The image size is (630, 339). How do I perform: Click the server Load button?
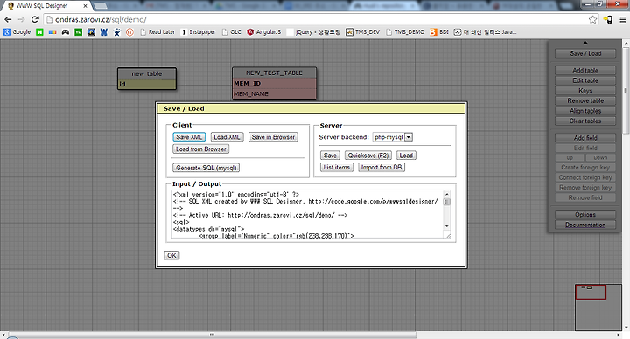point(406,156)
